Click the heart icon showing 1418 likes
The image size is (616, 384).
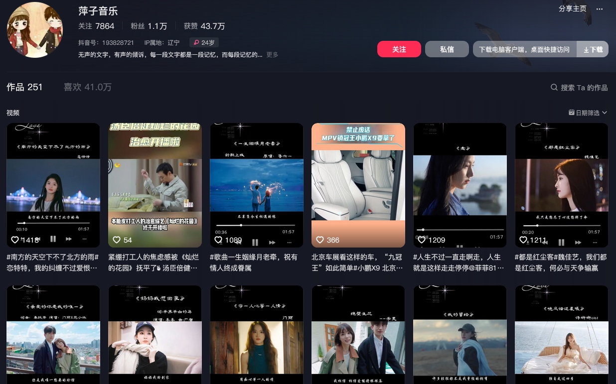[x=15, y=240]
